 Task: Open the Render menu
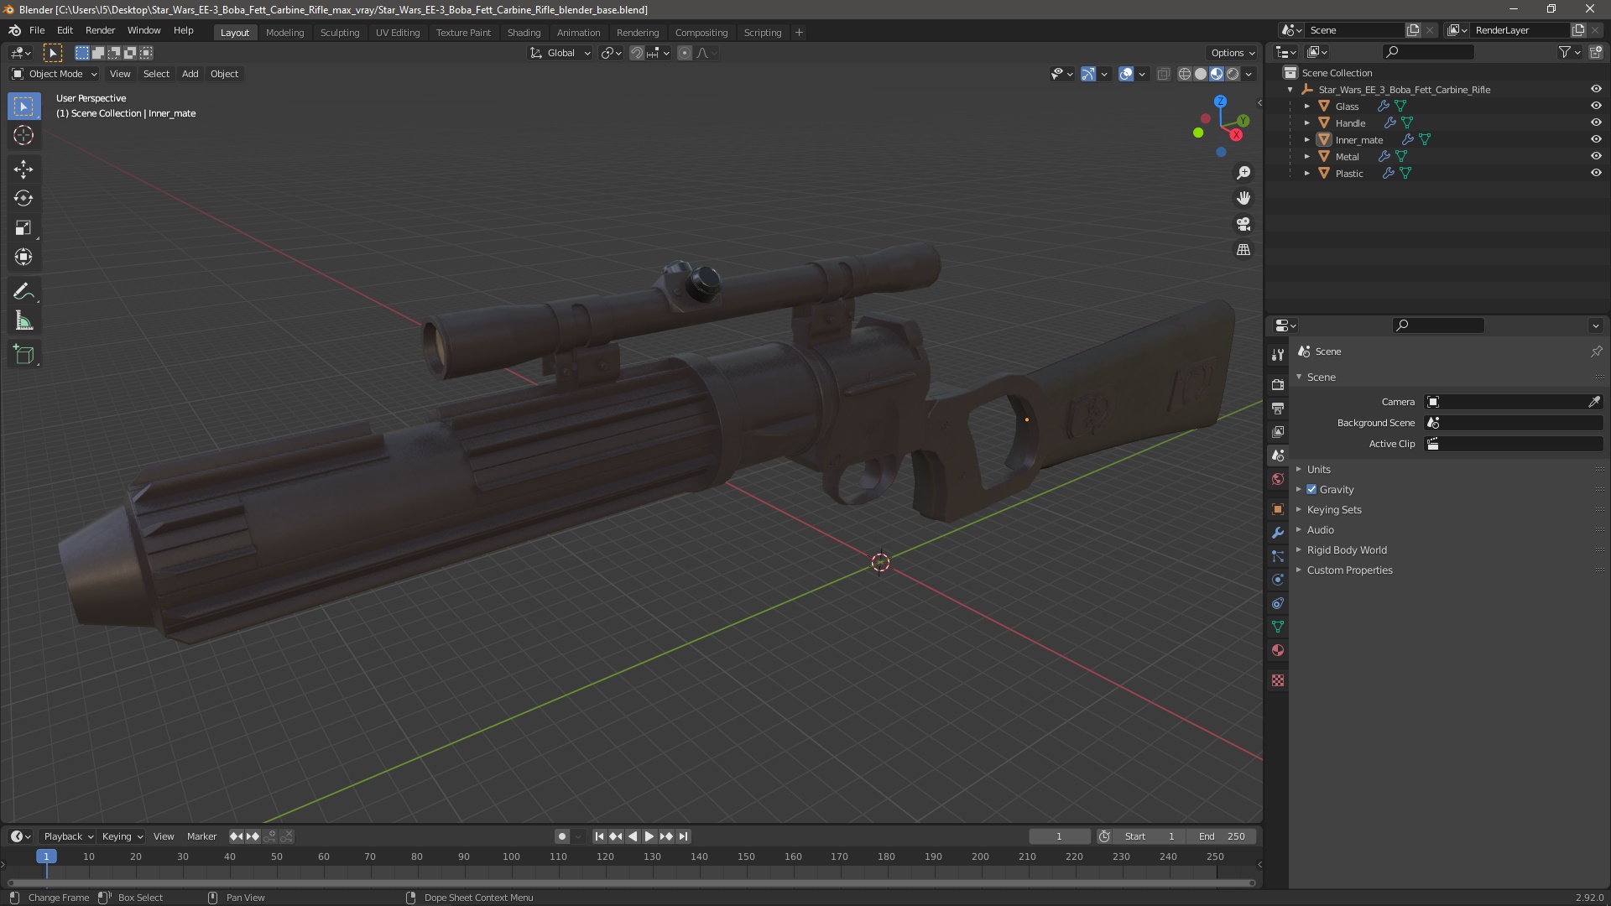point(100,30)
